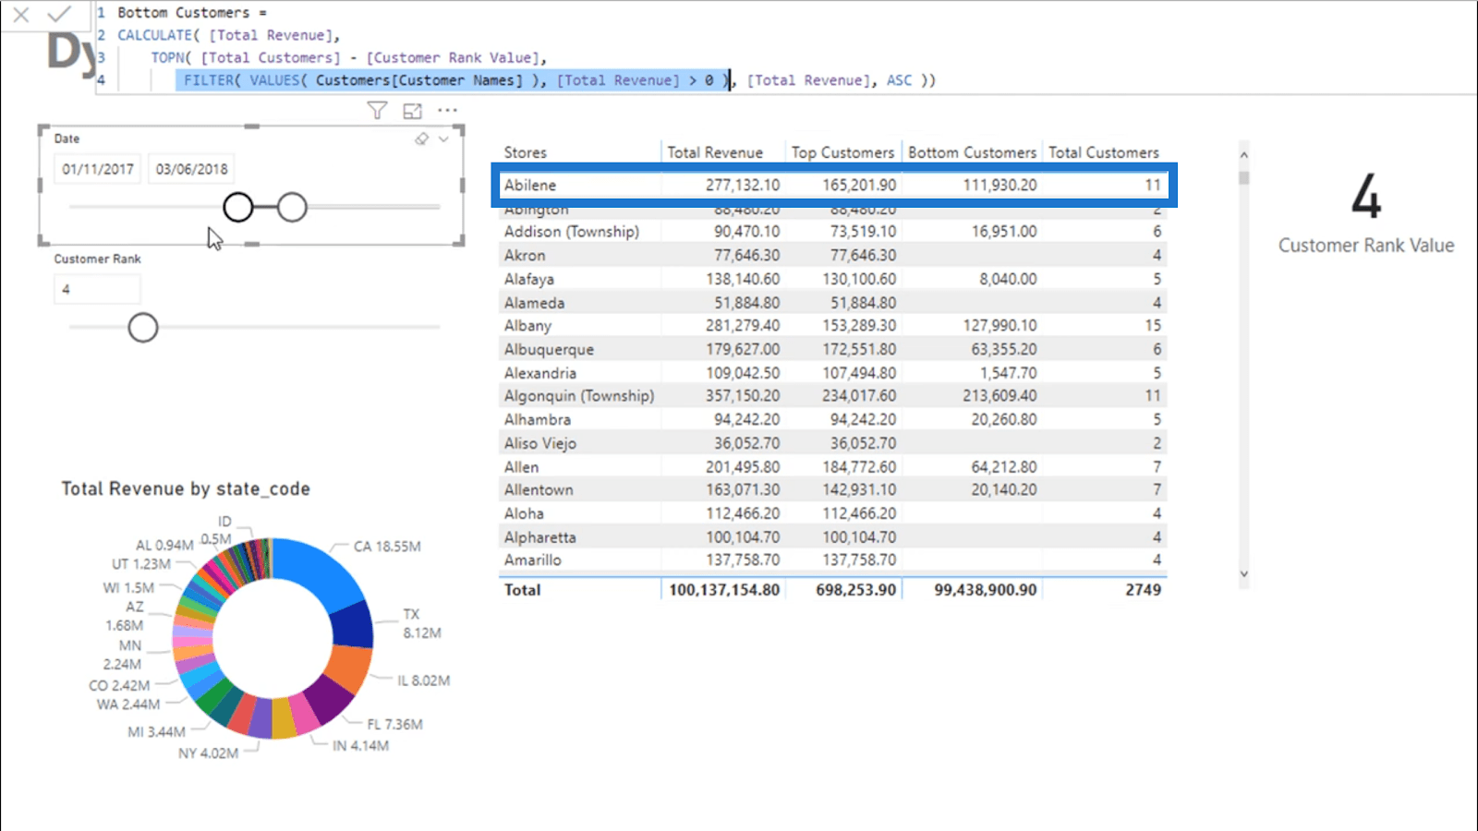This screenshot has height=831, width=1478.
Task: Clear selections eraser icon in Date slicer
Action: click(x=422, y=138)
